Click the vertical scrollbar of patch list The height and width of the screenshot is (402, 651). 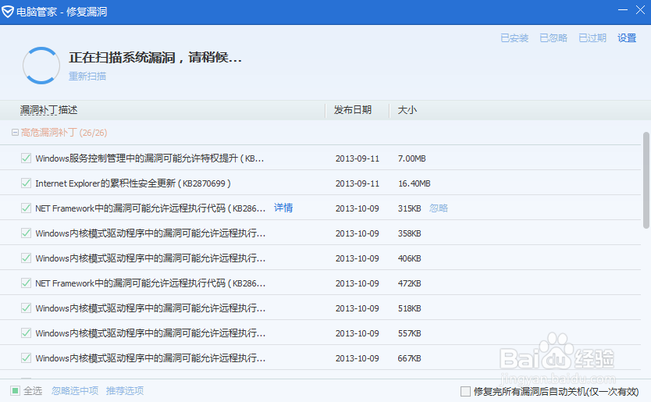pos(646,180)
